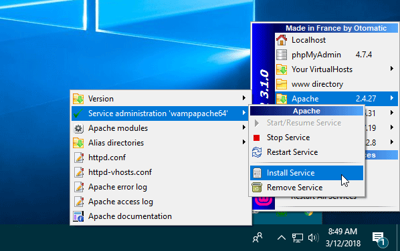
Task: Click the www directory folder icon
Action: [282, 84]
